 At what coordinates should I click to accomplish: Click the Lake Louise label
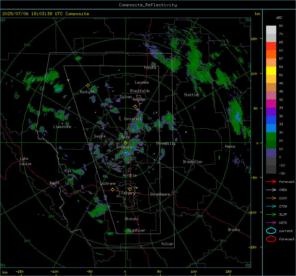click(x=26, y=161)
